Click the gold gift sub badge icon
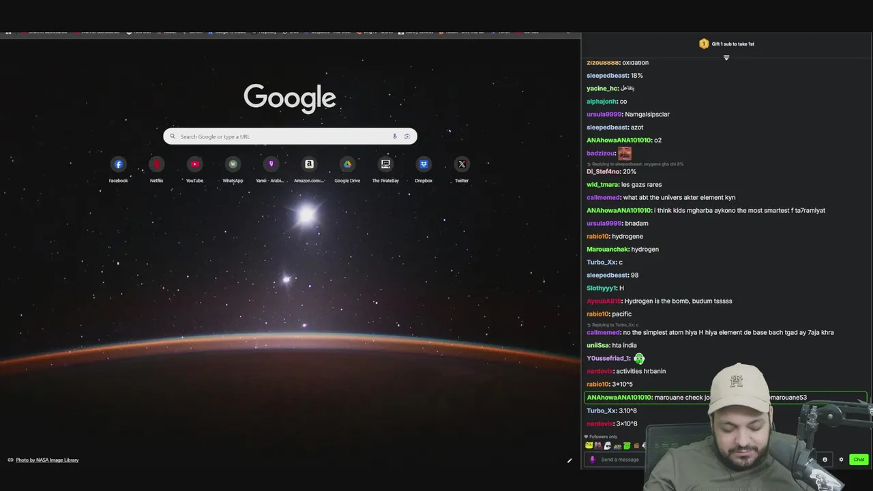Viewport: 873px width, 491px height. (x=704, y=44)
